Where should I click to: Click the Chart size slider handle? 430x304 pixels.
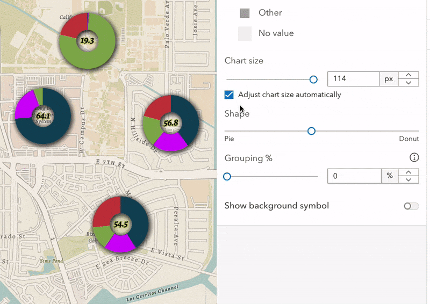pos(313,79)
